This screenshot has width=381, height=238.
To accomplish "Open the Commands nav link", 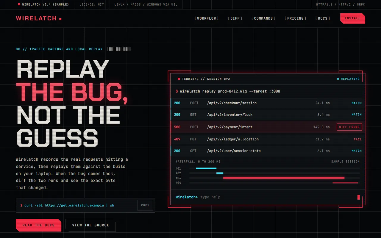I will coord(263,18).
